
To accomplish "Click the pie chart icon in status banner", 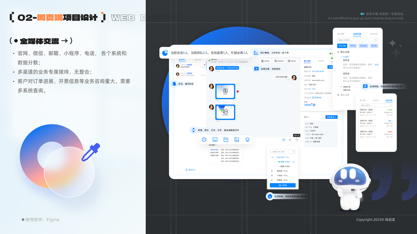I will (165, 53).
